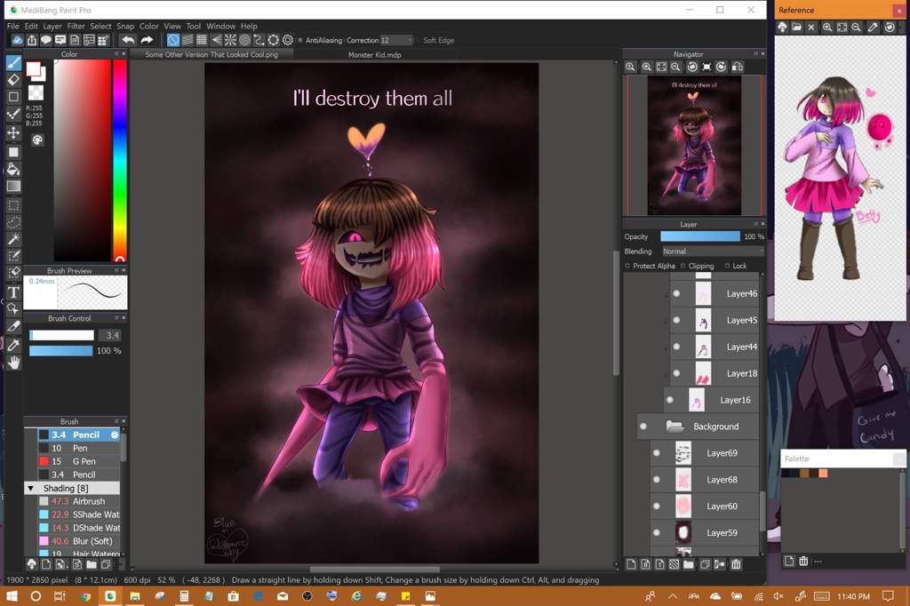Click the Redo arrow in the toolbar
The image size is (910, 606).
147,40
